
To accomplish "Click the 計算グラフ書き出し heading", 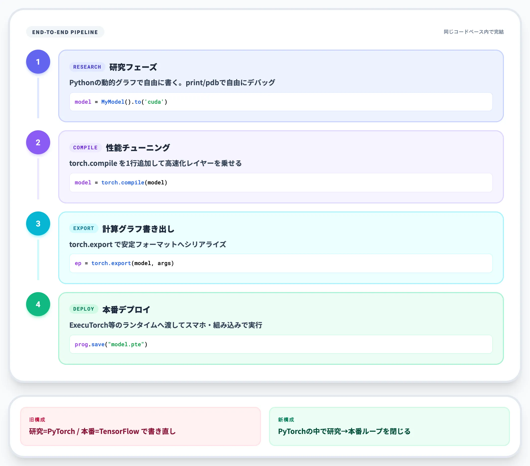I will pyautogui.click(x=138, y=229).
